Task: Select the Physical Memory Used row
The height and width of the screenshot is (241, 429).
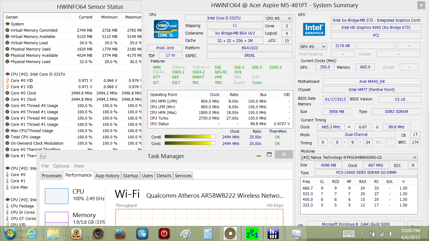Action: click(x=73, y=49)
